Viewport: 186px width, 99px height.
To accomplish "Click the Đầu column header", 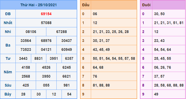I will coord(86,5).
